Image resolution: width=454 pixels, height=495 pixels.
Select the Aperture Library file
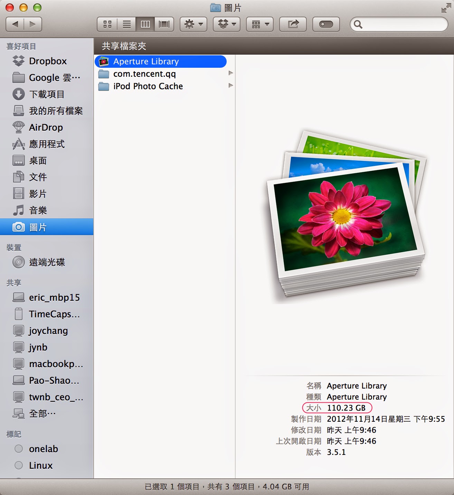coord(161,62)
